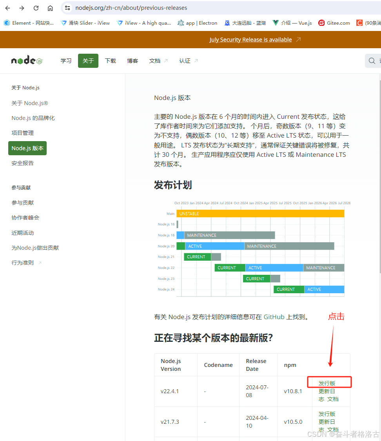Click Node.js 22 ACTIVE bar
381x441 pixels.
[274, 268]
